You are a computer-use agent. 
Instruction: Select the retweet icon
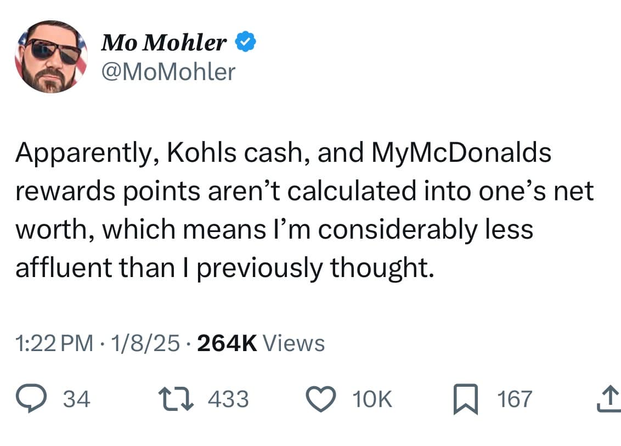point(177,399)
